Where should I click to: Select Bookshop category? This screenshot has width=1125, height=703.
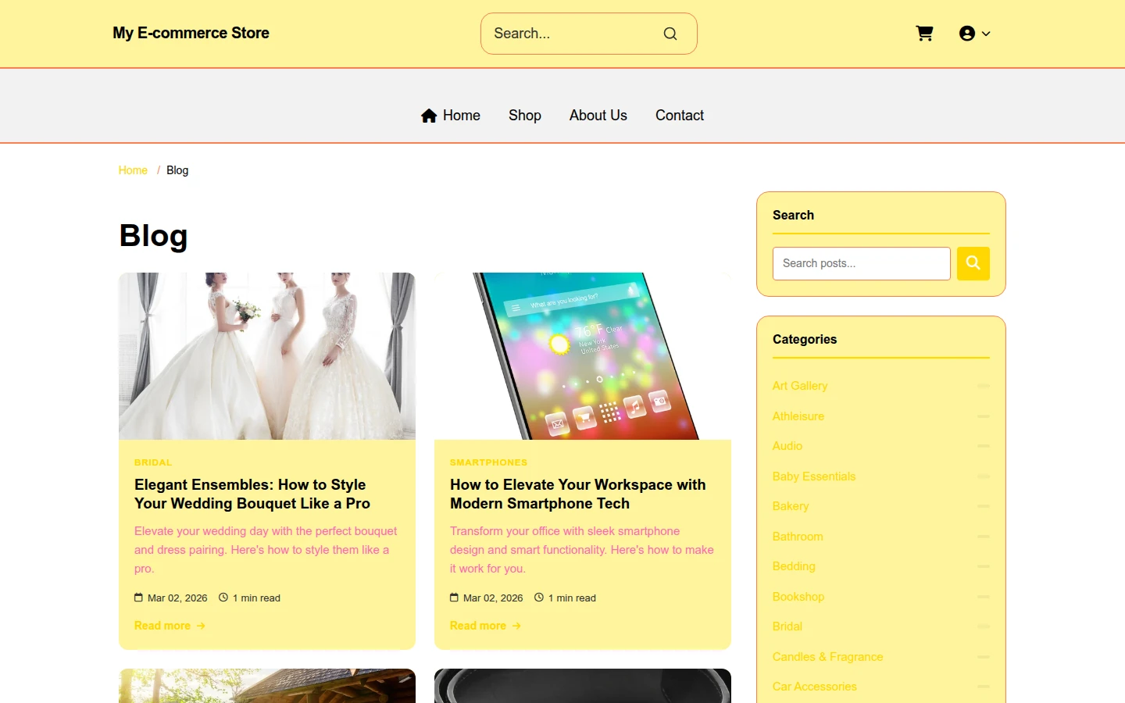[798, 597]
